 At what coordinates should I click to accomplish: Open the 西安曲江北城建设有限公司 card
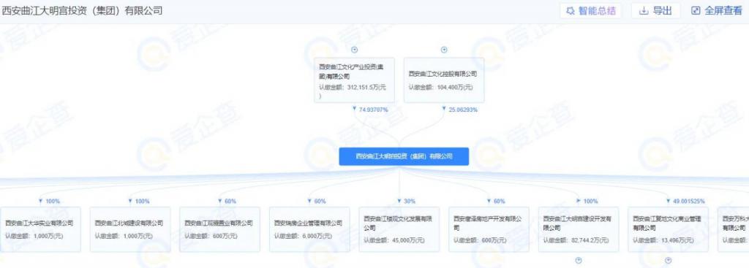pos(130,229)
